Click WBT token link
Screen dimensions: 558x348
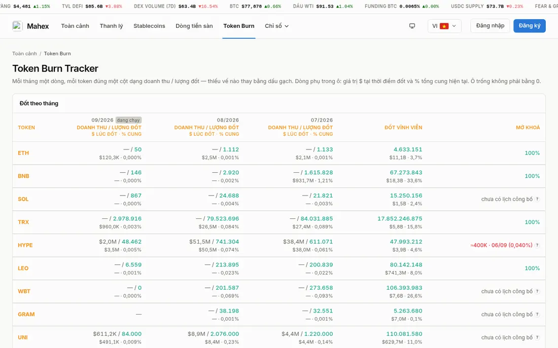click(24, 291)
